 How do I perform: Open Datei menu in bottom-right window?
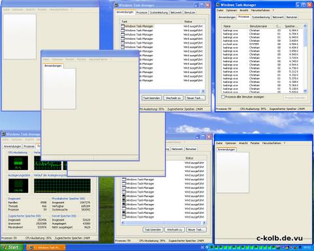pyautogui.click(x=219, y=143)
